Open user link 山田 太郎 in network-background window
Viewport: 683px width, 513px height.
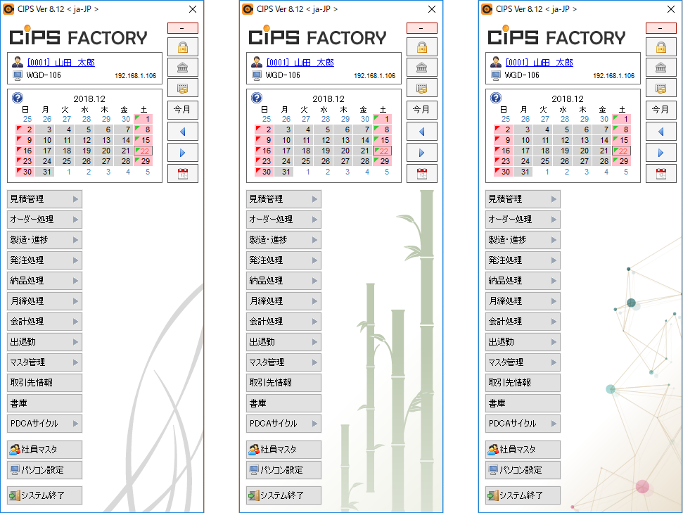click(540, 63)
